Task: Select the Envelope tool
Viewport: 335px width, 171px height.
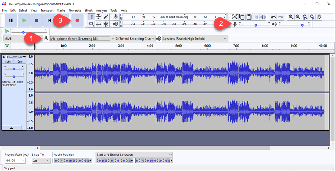Action: tap(99, 17)
